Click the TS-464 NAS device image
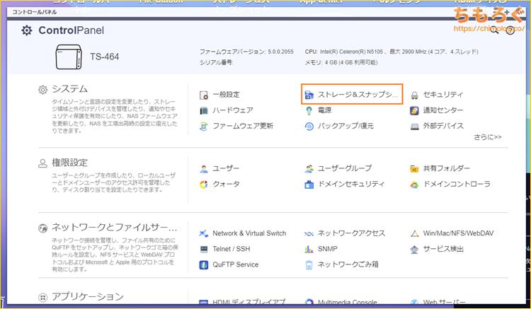 tap(69, 57)
